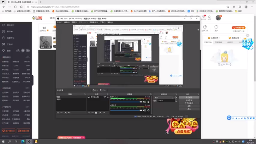This screenshot has height=144, width=256.
Task: Move the OBS scene up
Action: click(66, 113)
